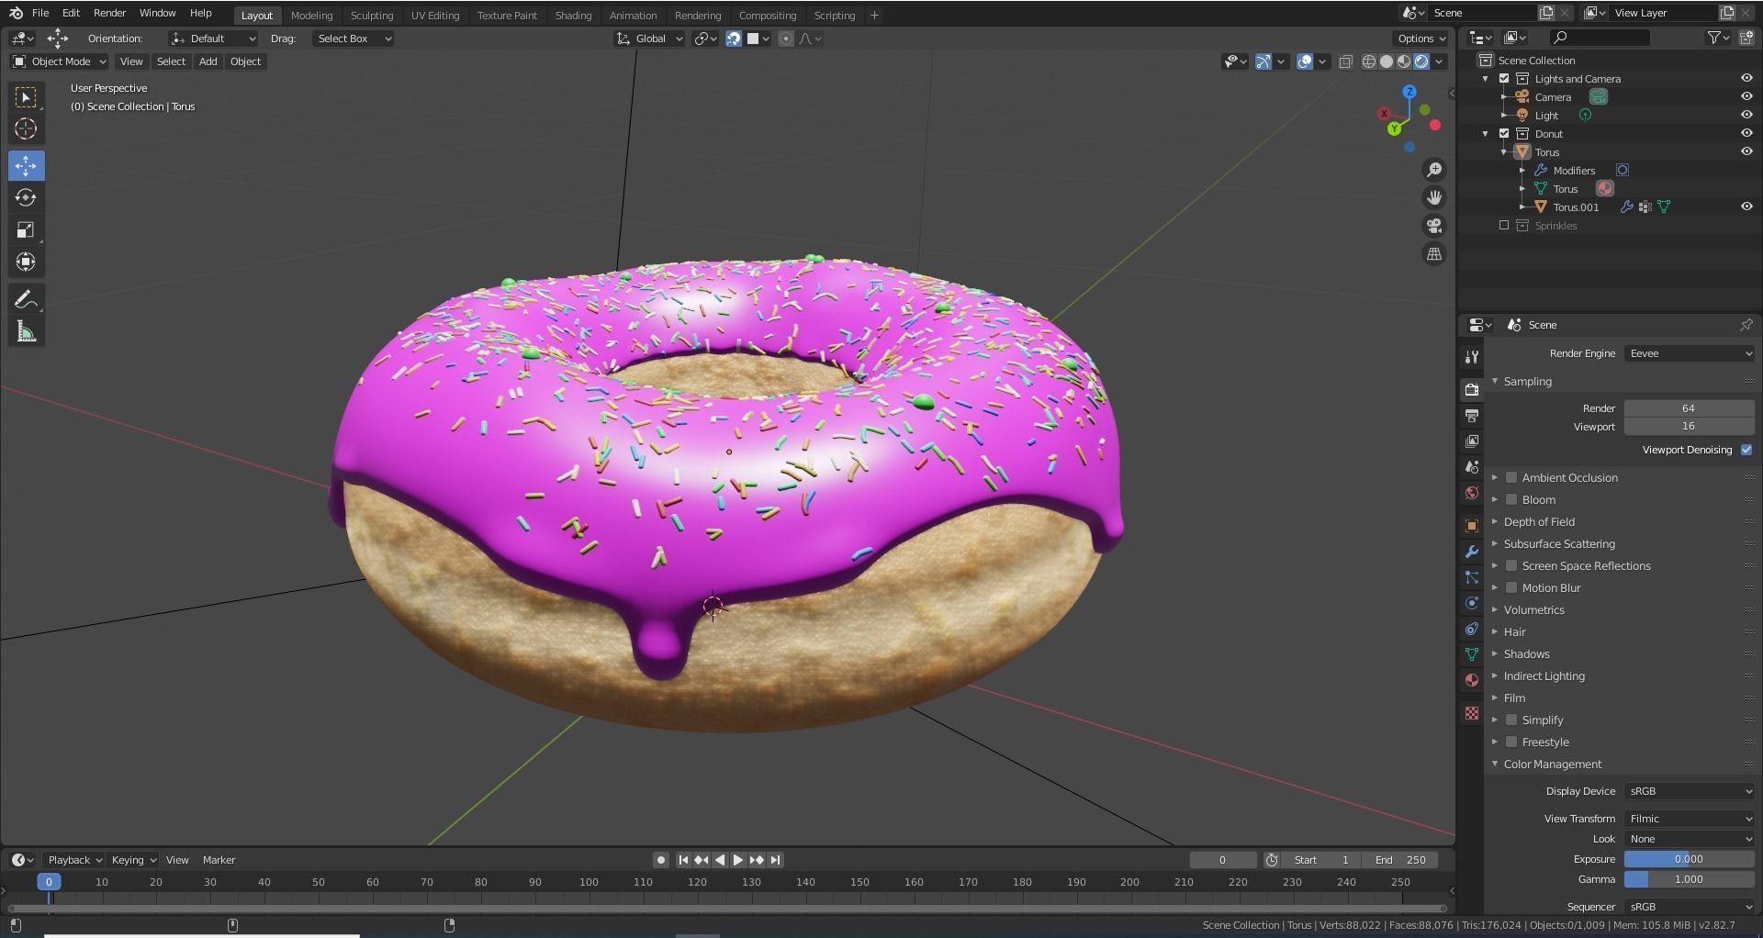This screenshot has width=1763, height=938.
Task: Open the Object Constraint properties tab
Action: pos(1472,629)
